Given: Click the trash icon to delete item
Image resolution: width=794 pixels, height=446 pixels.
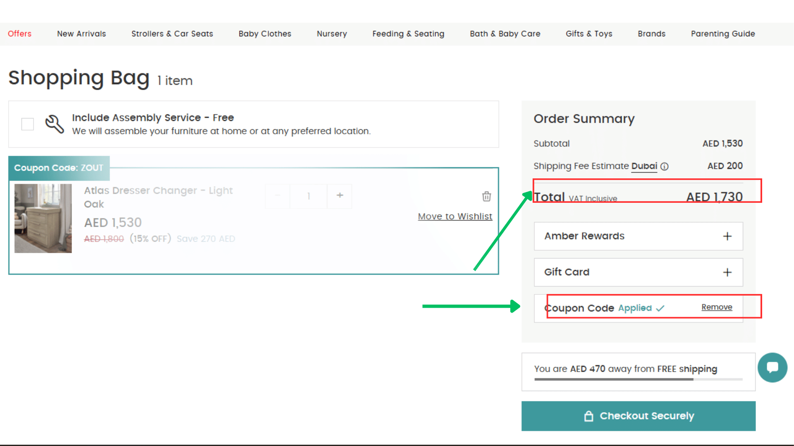Looking at the screenshot, I should coord(486,196).
